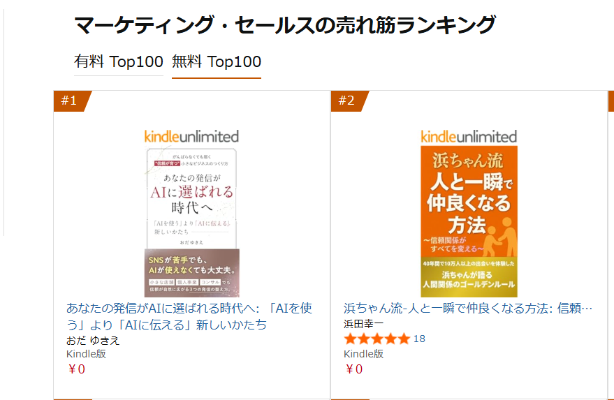Click the #2 rank badge
The height and width of the screenshot is (400, 614).
click(x=346, y=101)
